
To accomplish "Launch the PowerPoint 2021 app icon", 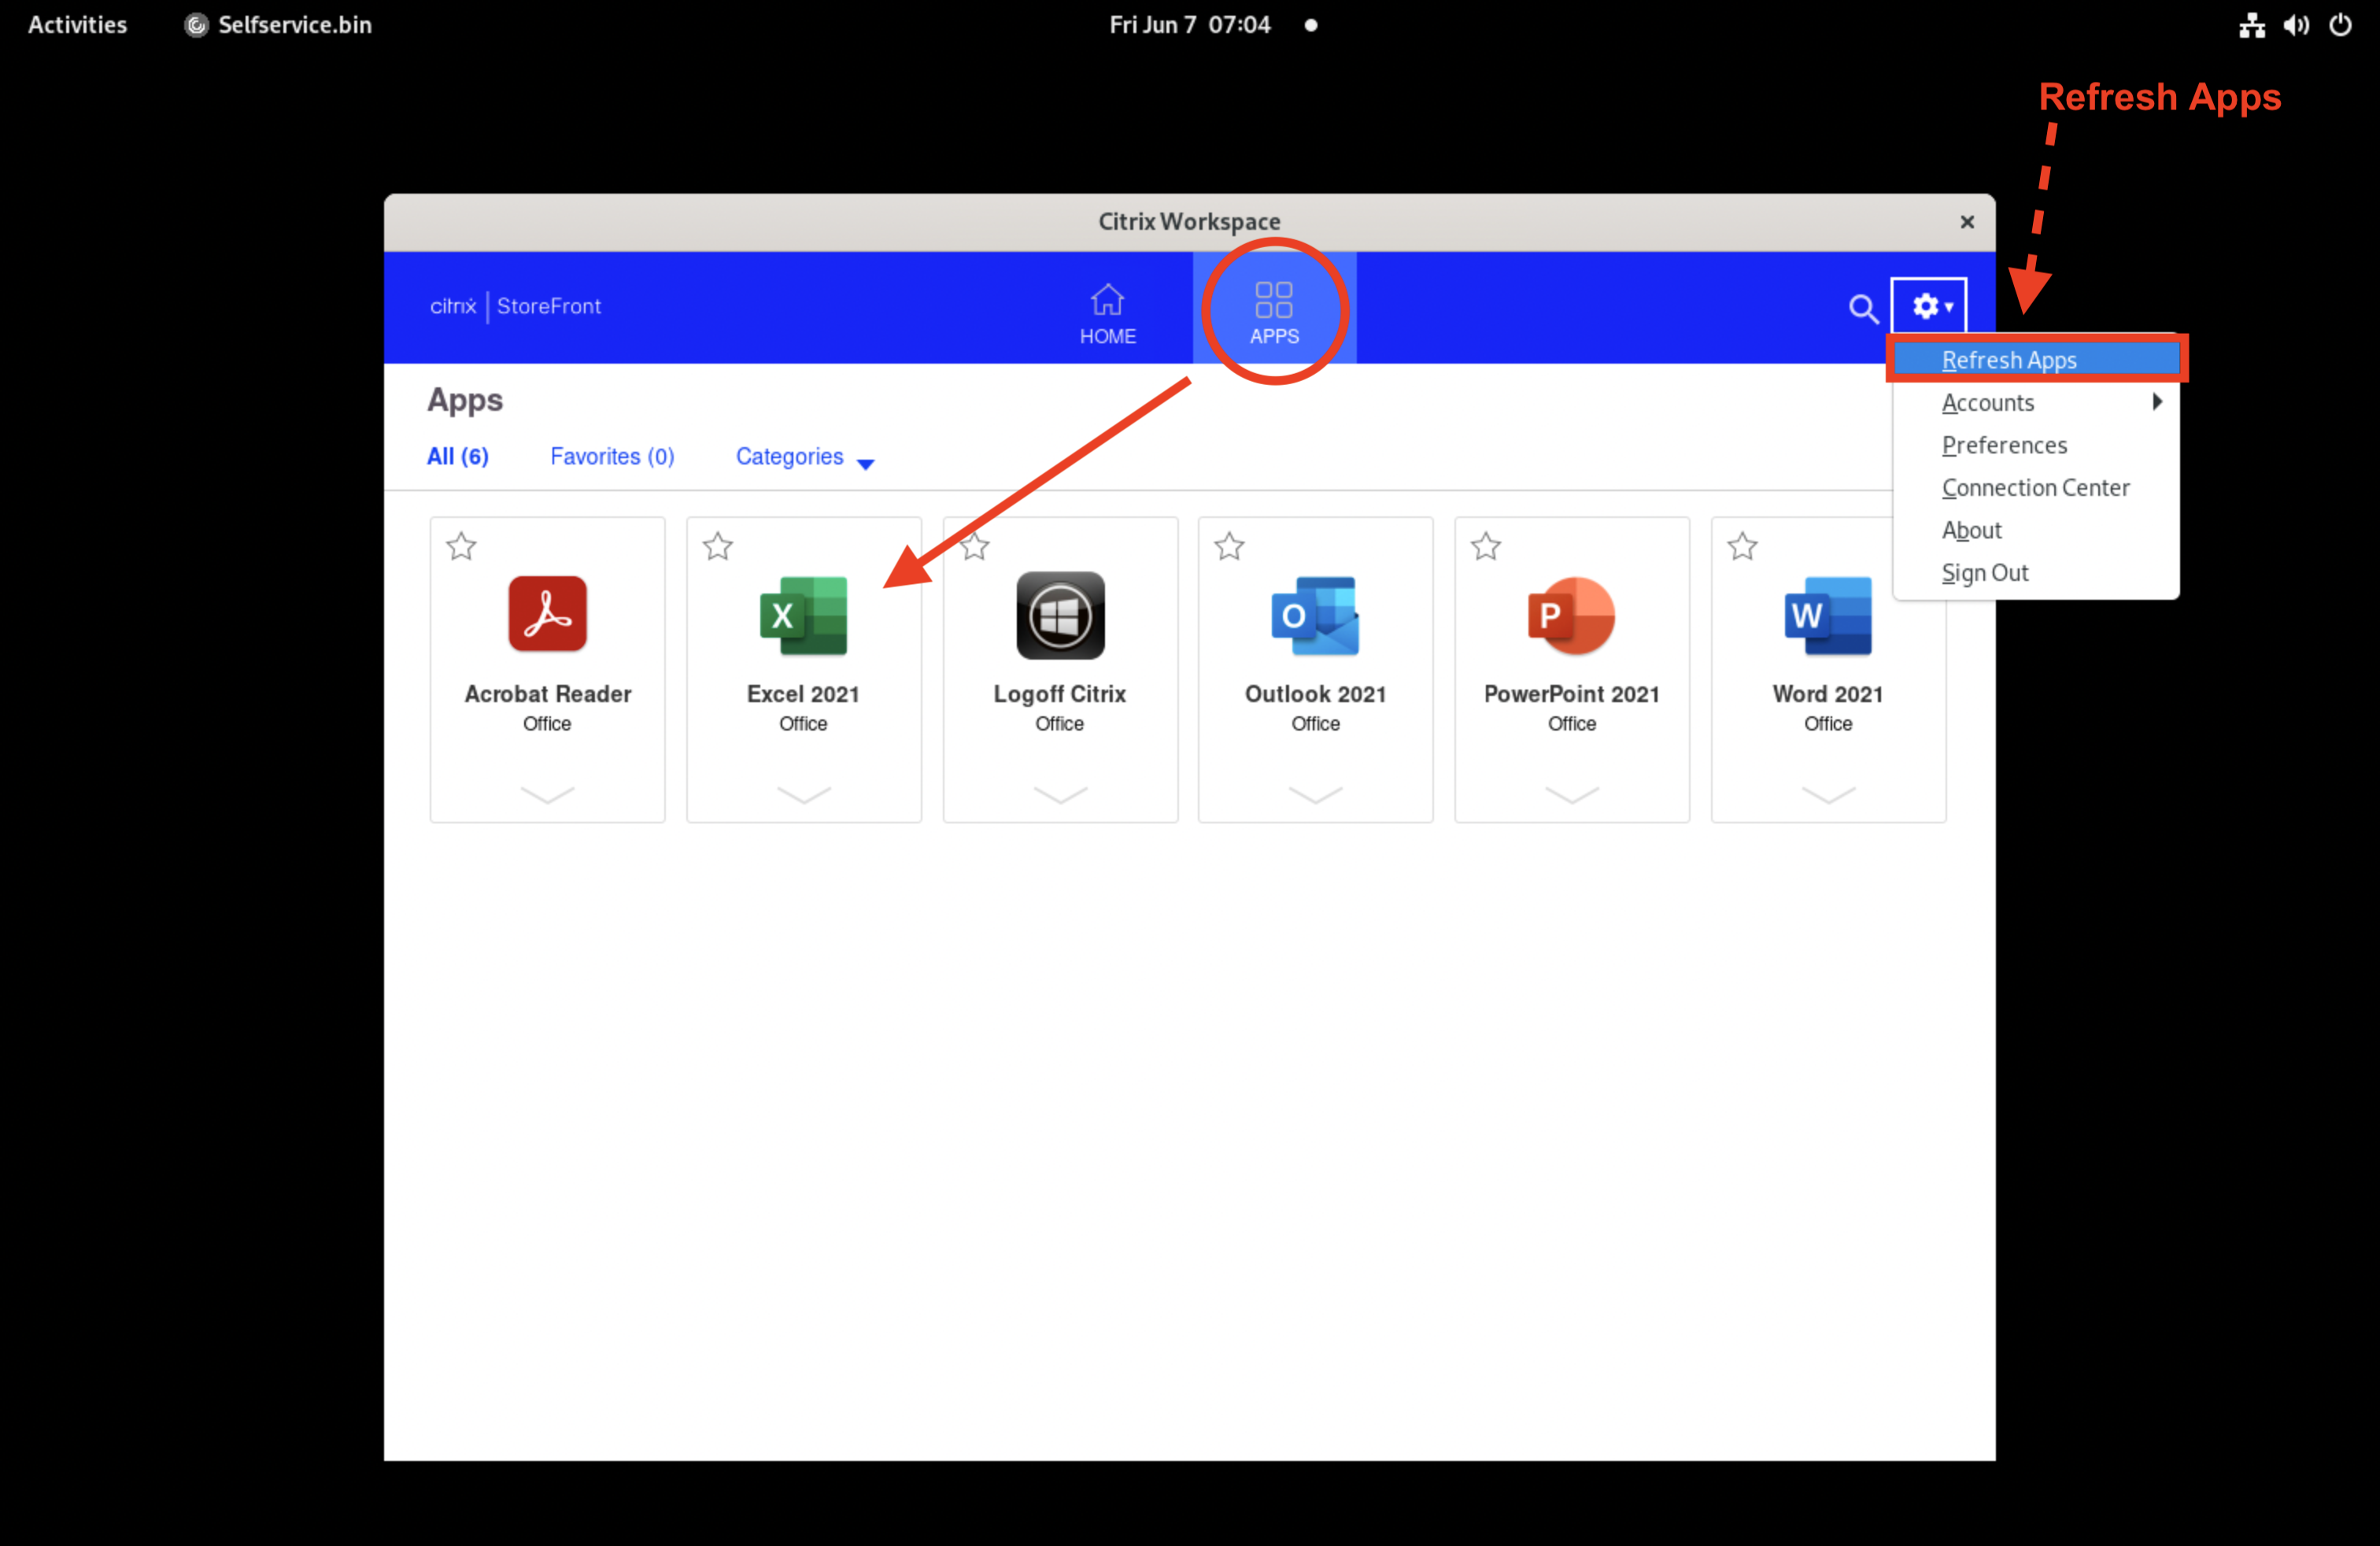I will pyautogui.click(x=1571, y=615).
